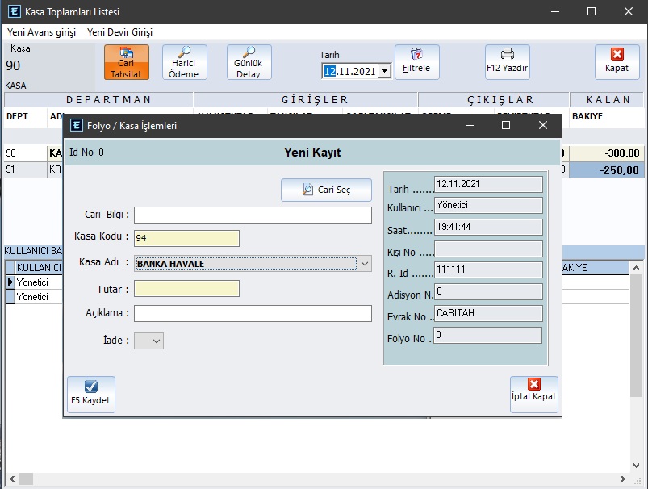This screenshot has width=648, height=489.
Task: Click the BAKIYE column header
Action: (587, 116)
